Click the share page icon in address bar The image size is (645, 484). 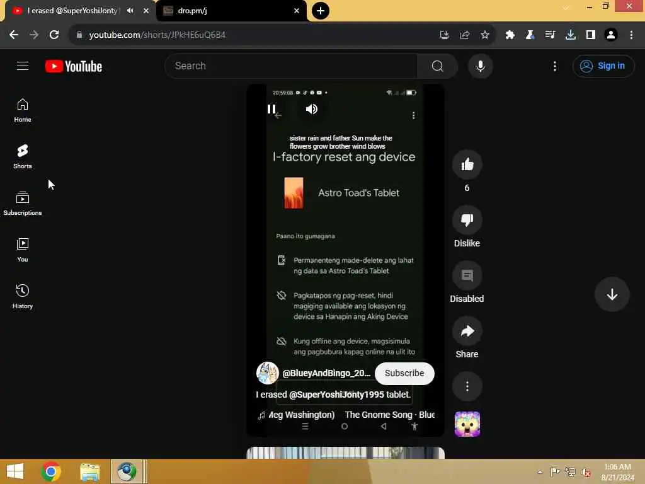[465, 35]
